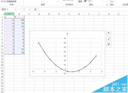
Task: Click cell A12 with value 5
Action: (9, 52)
